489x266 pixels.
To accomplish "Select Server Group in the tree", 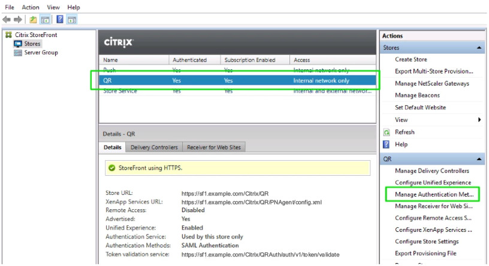I will [x=41, y=53].
